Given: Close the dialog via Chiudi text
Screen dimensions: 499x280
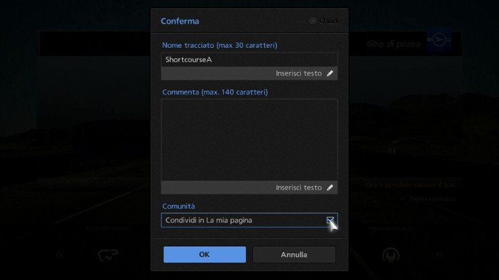Looking at the screenshot, I should click(x=329, y=21).
